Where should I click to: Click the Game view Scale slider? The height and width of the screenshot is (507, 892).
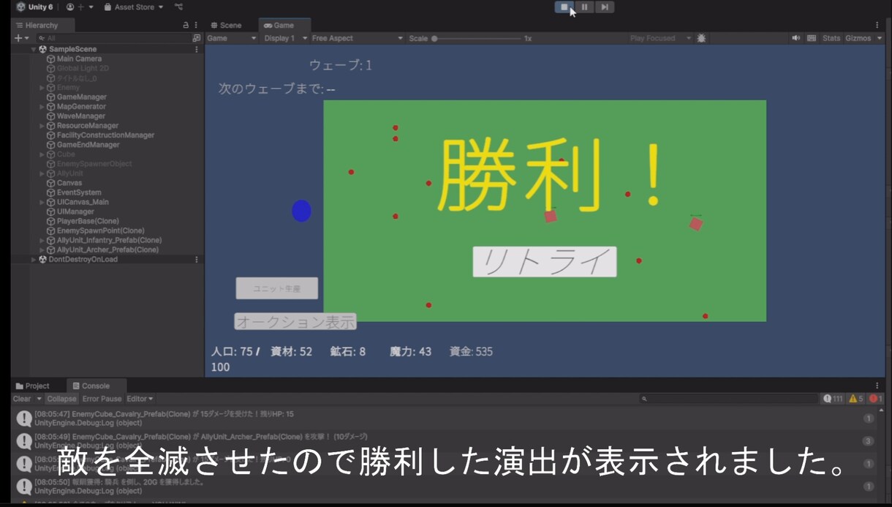coord(477,38)
